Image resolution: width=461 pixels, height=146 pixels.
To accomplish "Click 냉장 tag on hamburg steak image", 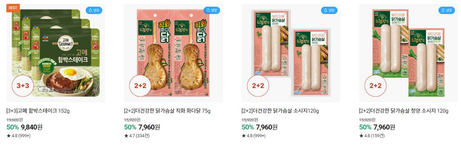I will point(94,11).
